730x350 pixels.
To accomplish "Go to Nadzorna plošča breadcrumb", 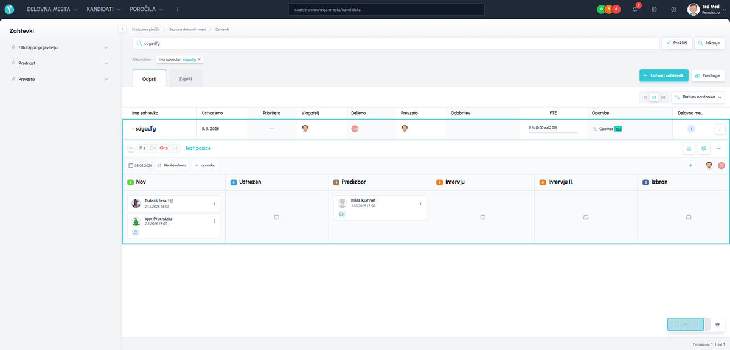I will click(146, 29).
